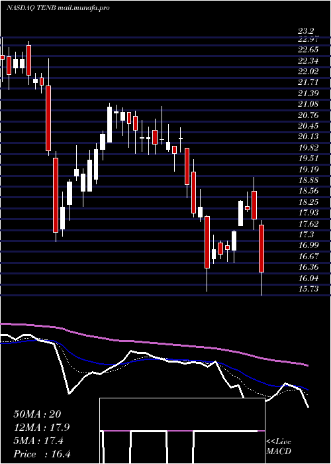Click the <<Live MACD label
Viewport: 331px width, 464px height.
(279, 447)
